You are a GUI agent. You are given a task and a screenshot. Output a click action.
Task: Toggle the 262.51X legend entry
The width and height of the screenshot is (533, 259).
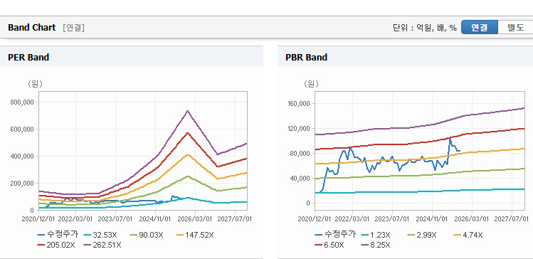pyautogui.click(x=102, y=245)
